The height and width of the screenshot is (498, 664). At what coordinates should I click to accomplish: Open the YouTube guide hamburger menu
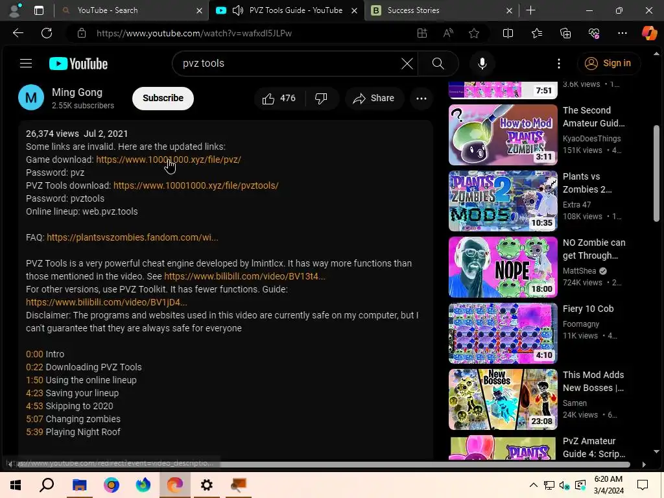pyautogui.click(x=26, y=64)
